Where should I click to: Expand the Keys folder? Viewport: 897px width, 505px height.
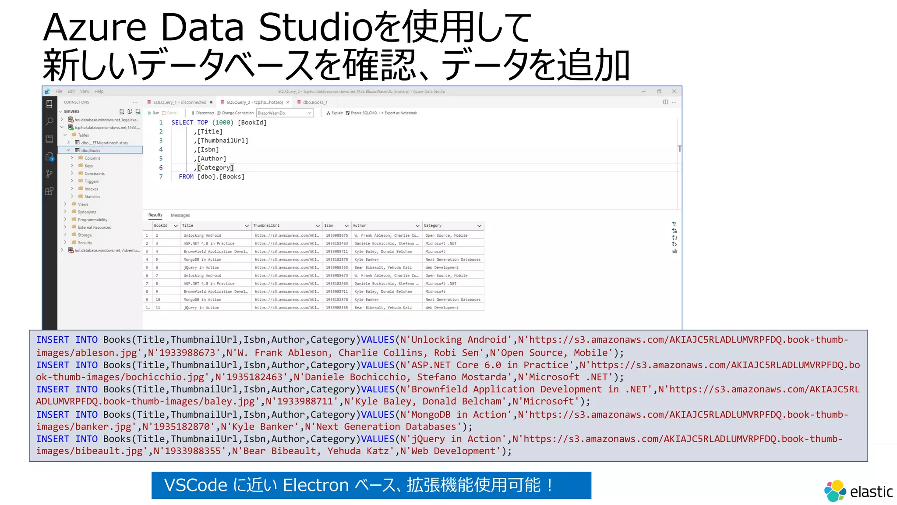click(x=72, y=166)
